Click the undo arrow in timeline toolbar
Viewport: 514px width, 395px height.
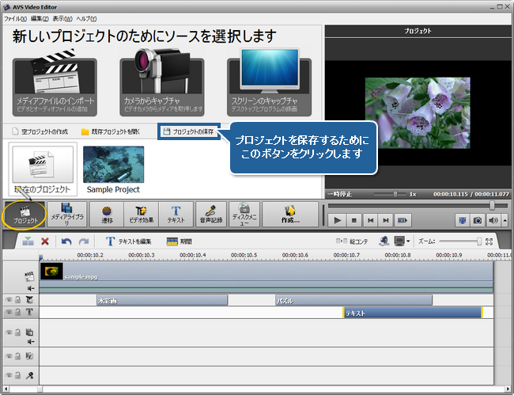(x=66, y=241)
